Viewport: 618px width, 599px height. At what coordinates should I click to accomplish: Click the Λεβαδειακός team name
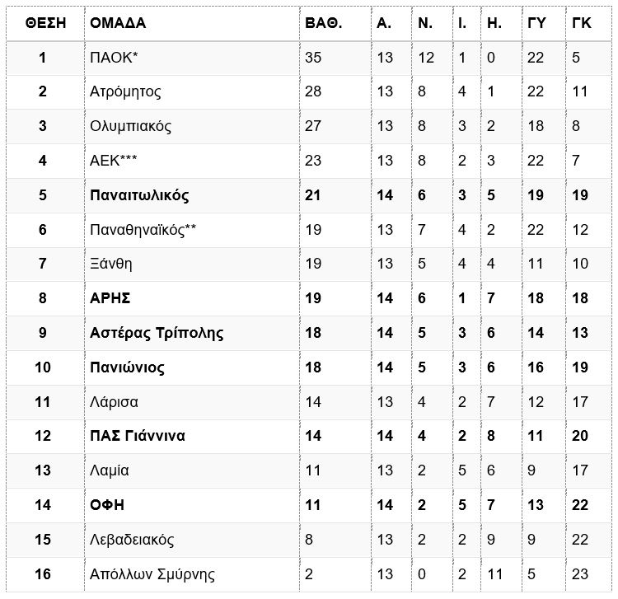click(x=132, y=540)
